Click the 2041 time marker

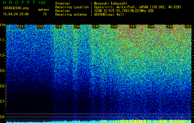point(21,26)
